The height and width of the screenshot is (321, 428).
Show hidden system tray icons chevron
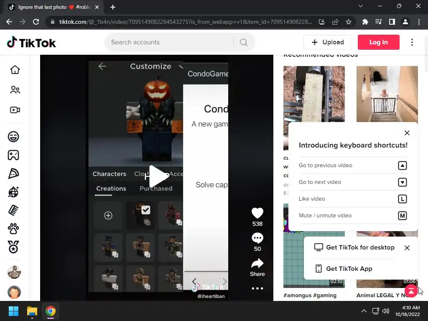coord(364,311)
